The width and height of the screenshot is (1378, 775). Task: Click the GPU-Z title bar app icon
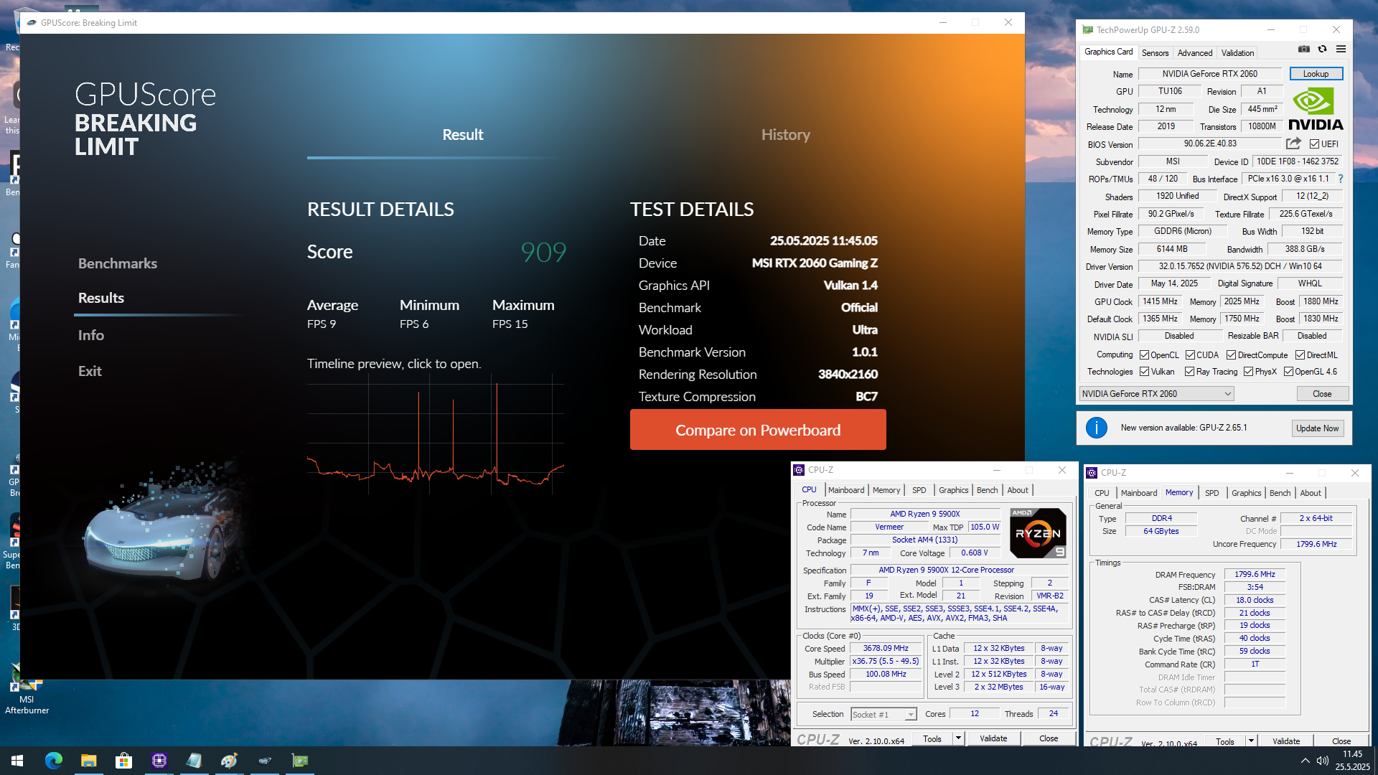tap(1088, 30)
